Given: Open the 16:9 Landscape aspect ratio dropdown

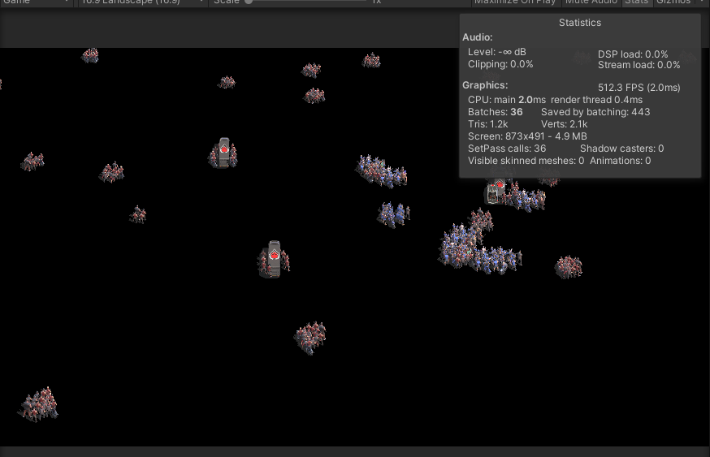Looking at the screenshot, I should 142,2.
